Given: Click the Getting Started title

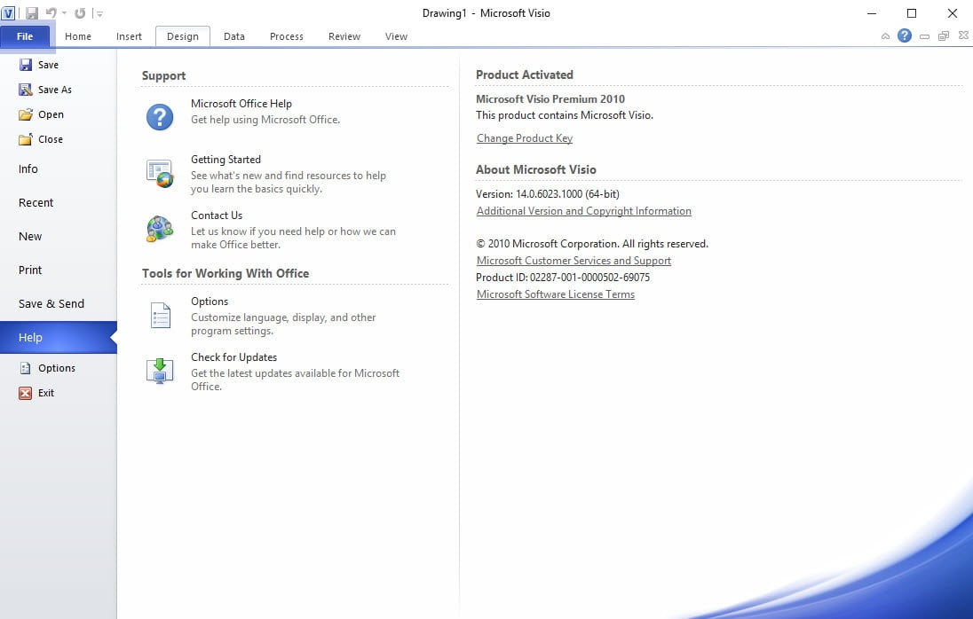Looking at the screenshot, I should tap(225, 160).
